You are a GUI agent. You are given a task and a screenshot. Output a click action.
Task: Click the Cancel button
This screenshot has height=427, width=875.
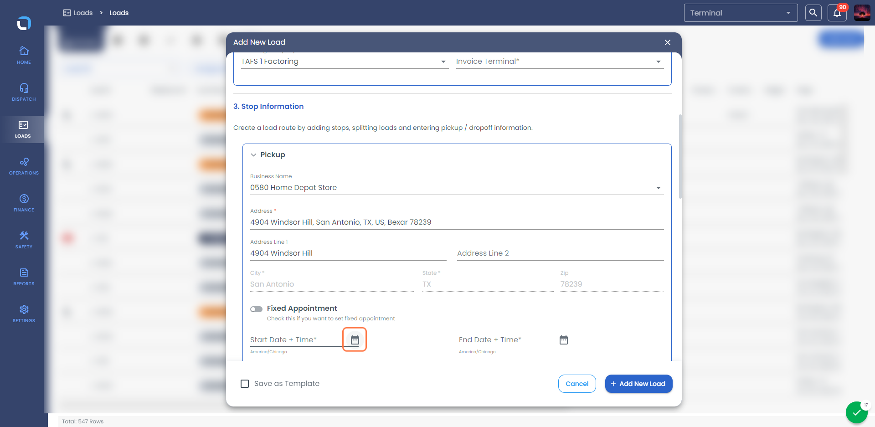[x=577, y=384]
